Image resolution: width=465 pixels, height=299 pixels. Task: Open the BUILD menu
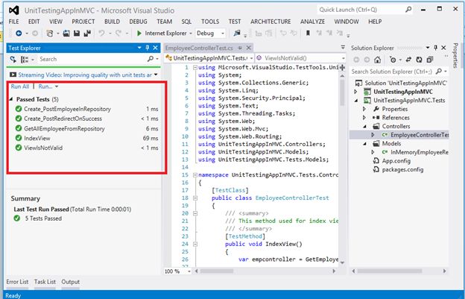pos(113,22)
